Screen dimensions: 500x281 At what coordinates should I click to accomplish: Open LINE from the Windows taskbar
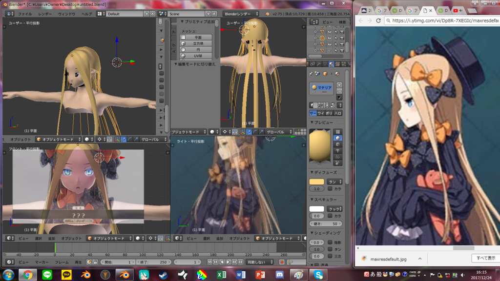[47, 275]
